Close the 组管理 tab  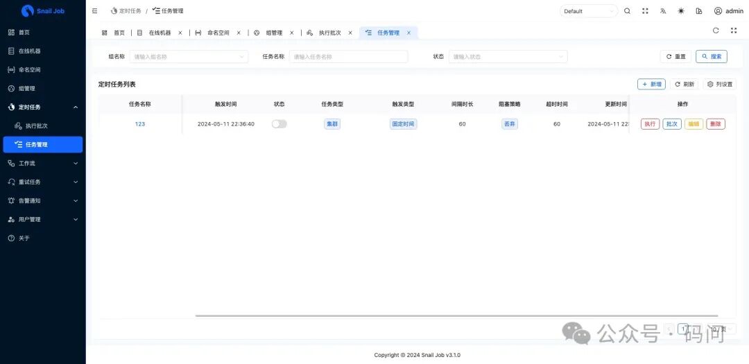click(292, 33)
